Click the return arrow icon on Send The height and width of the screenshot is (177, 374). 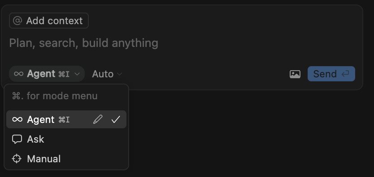[345, 74]
